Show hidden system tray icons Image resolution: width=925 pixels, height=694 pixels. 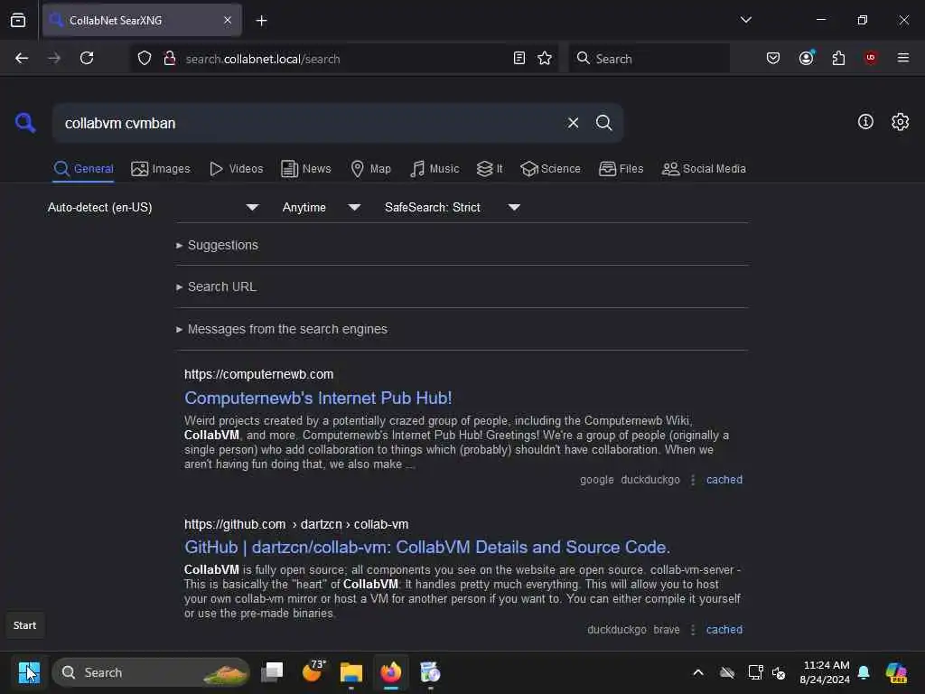click(x=698, y=672)
